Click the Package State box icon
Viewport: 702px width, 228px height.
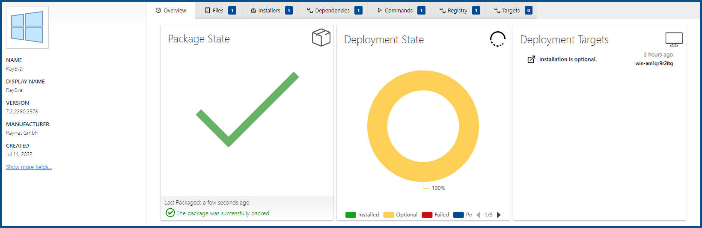(321, 38)
